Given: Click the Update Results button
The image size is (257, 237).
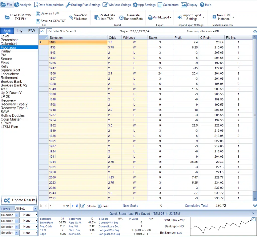Looking at the screenshot, I should point(19,200).
